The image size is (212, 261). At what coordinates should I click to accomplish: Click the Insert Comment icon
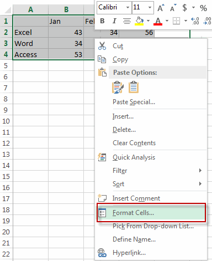click(102, 198)
